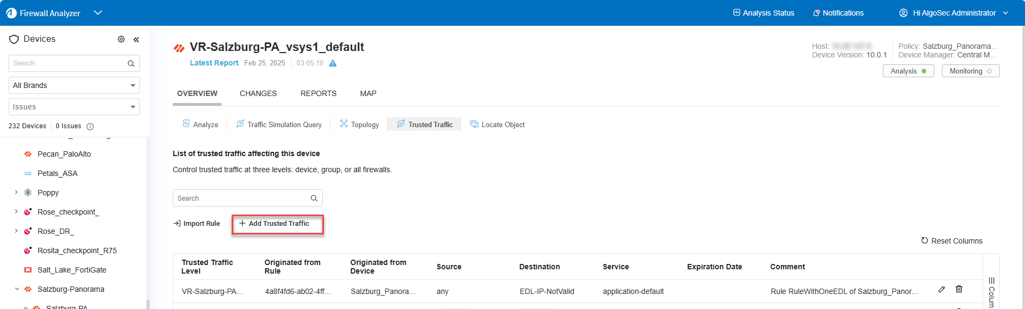Open the All Brands dropdown
The height and width of the screenshot is (309, 1025).
[74, 85]
